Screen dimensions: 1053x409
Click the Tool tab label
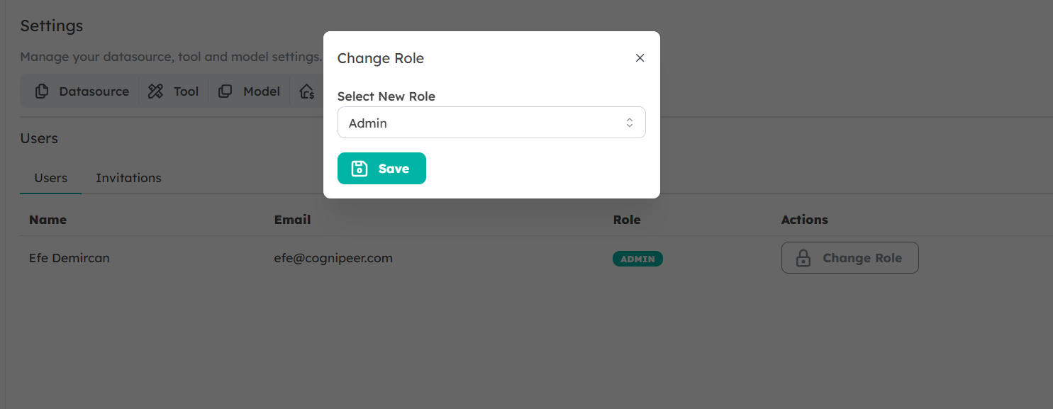pos(186,91)
